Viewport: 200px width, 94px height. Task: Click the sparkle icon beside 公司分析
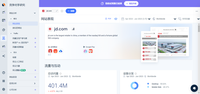(35, 90)
